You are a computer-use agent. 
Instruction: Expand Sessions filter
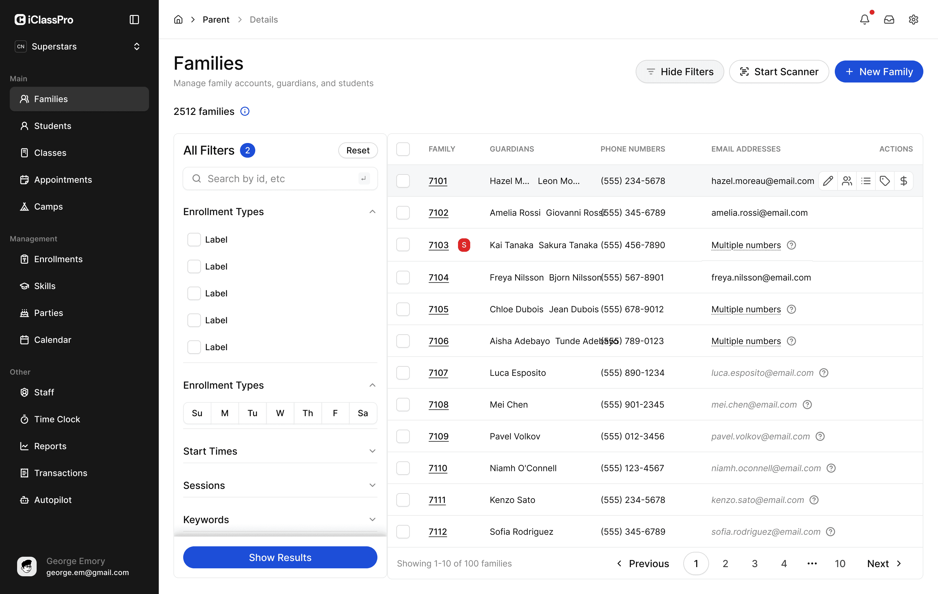click(x=373, y=485)
